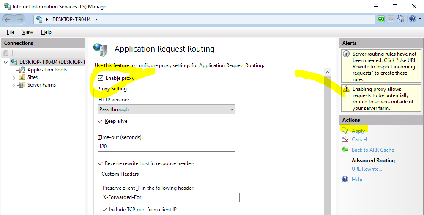This screenshot has width=424, height=215.
Task: Click the Cancel red X icon
Action: click(x=345, y=139)
